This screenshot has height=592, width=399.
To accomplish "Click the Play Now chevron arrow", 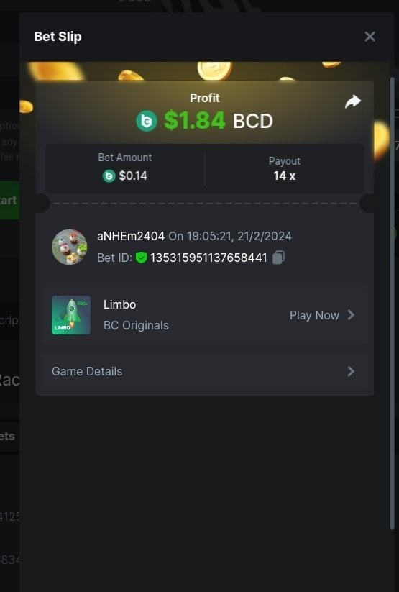I will (351, 315).
